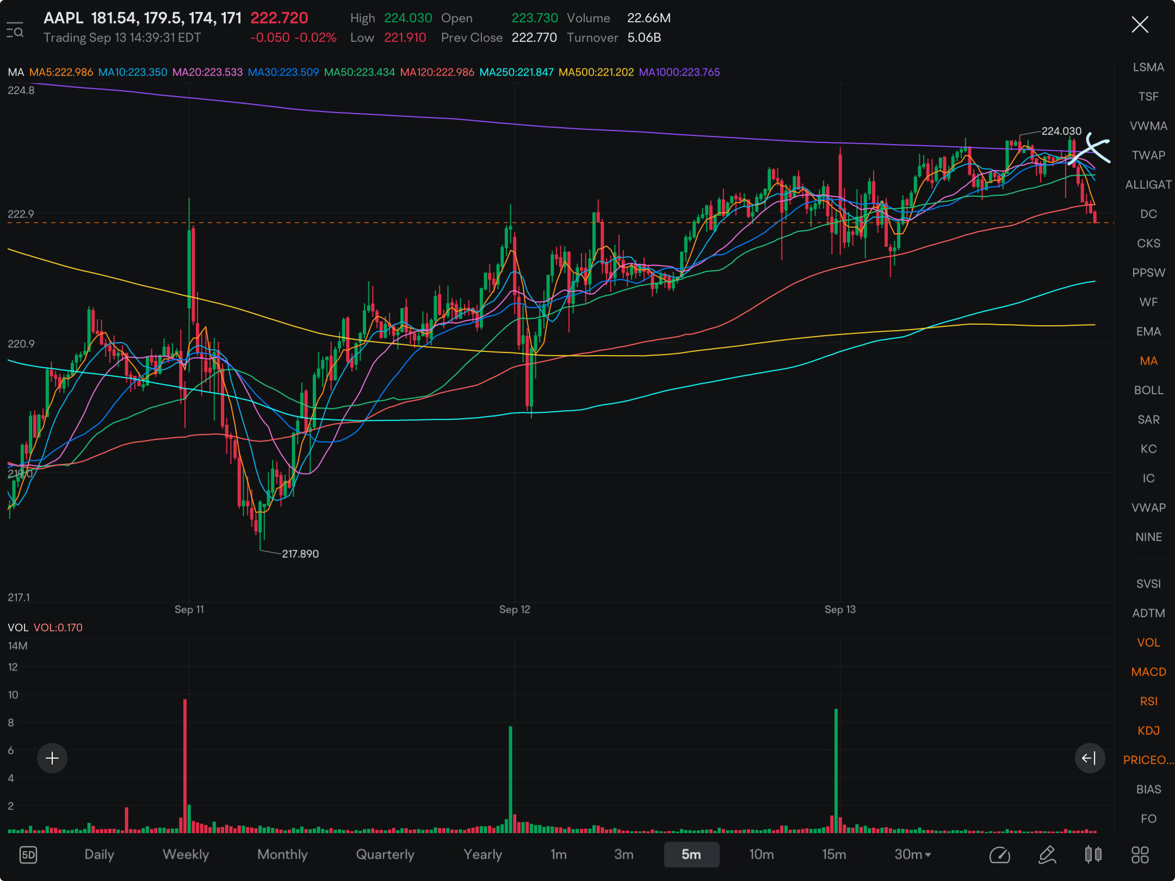Select the 10m interval
The image size is (1175, 881).
[762, 854]
